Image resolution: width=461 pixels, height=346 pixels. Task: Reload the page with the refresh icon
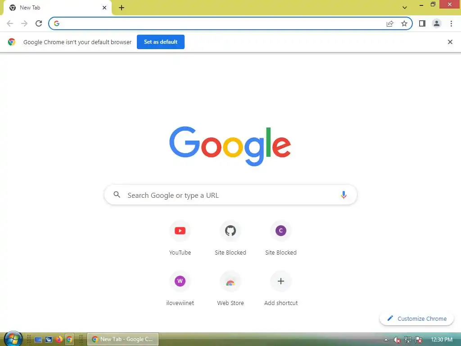(x=39, y=23)
